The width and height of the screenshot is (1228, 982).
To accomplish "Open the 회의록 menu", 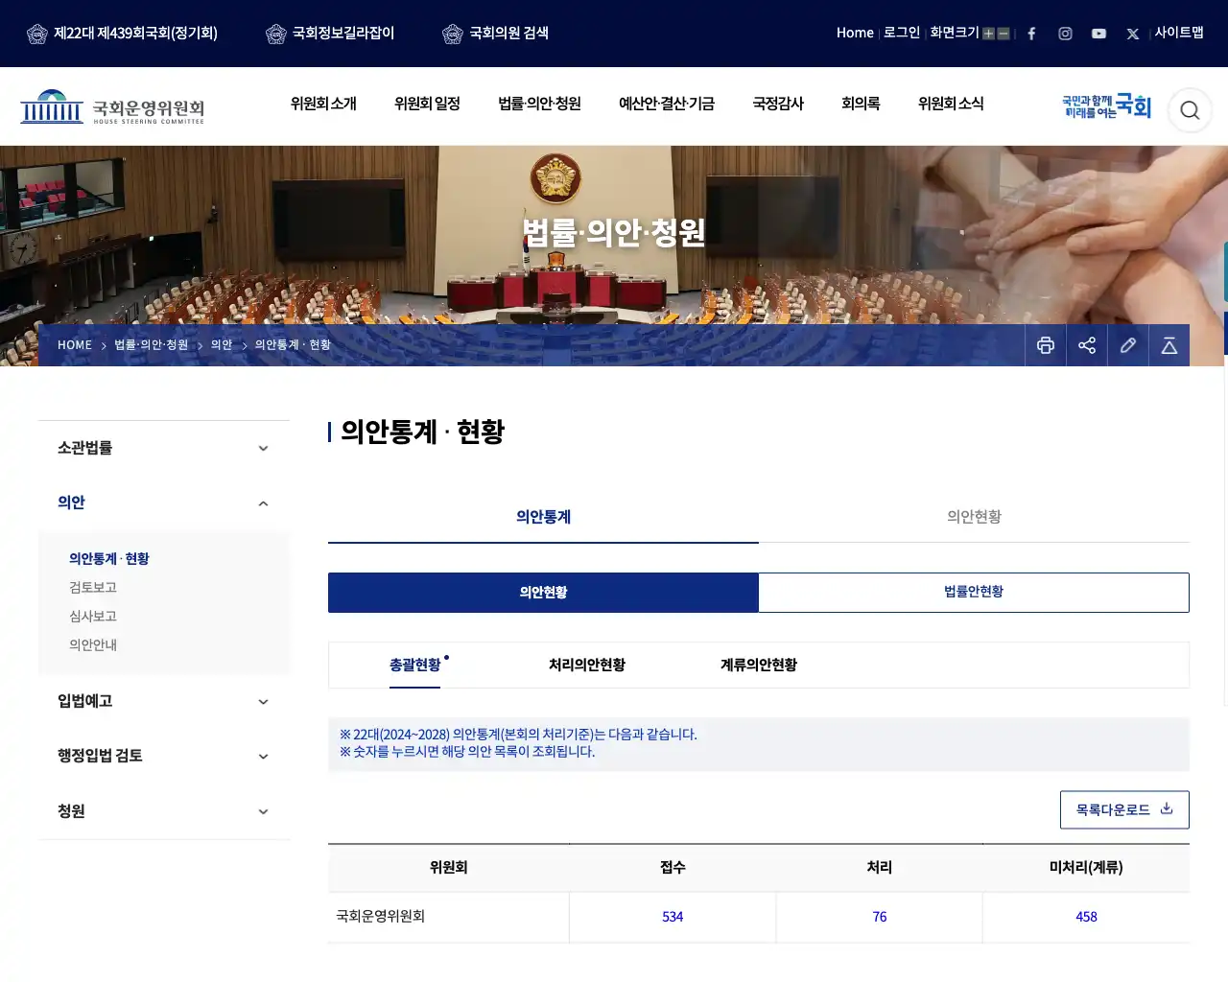I will click(861, 104).
